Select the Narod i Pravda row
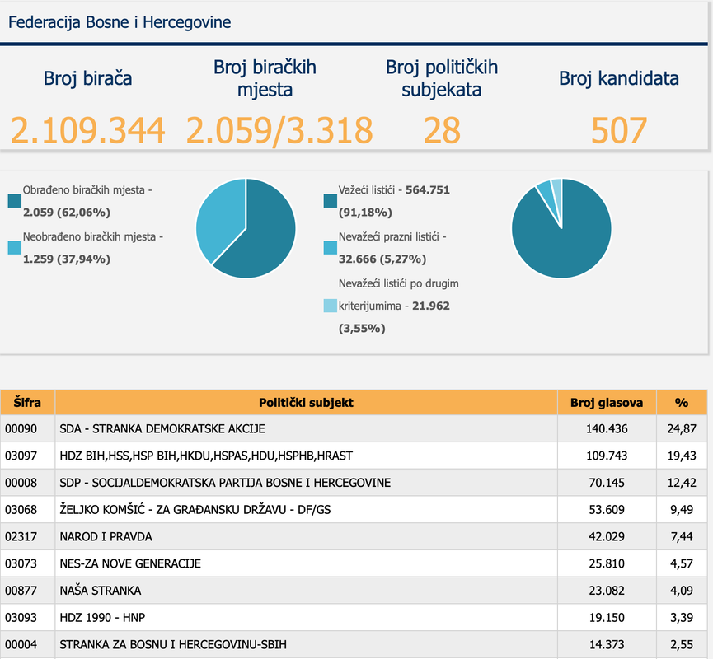 pyautogui.click(x=354, y=536)
